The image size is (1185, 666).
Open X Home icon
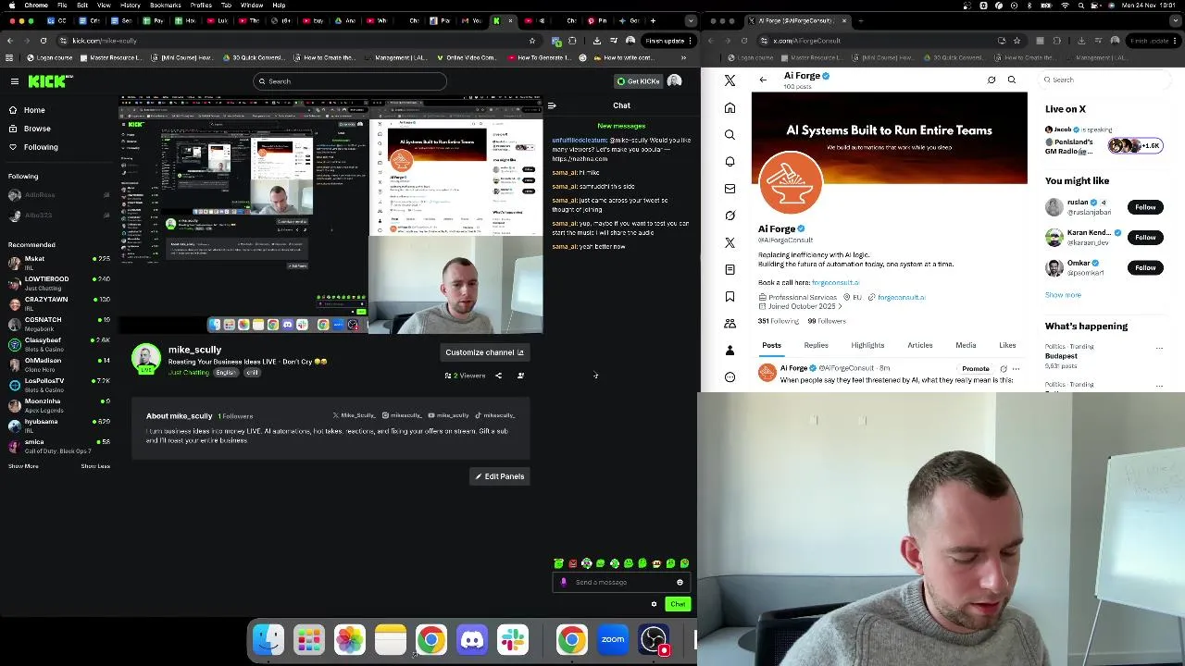tap(730, 108)
